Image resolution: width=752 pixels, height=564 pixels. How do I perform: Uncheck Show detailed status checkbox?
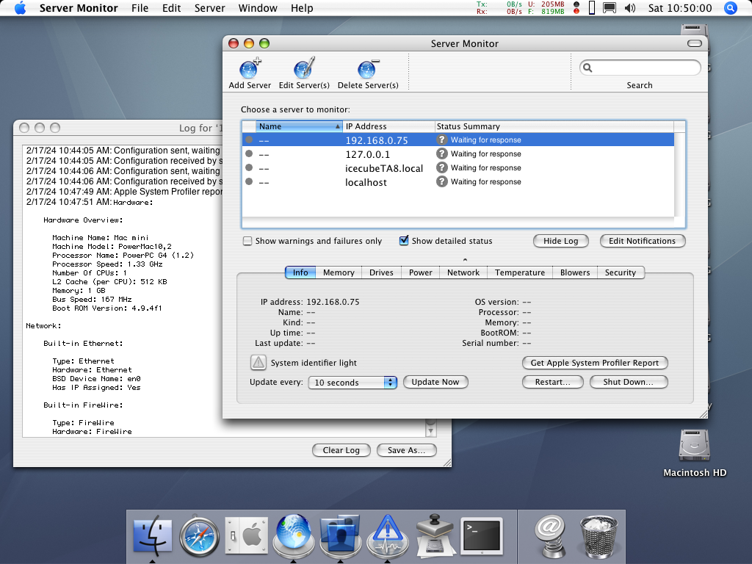(x=404, y=240)
